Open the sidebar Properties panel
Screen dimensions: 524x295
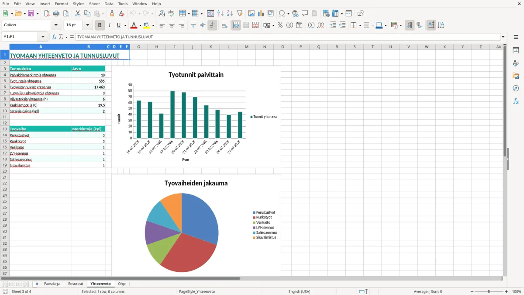516,51
